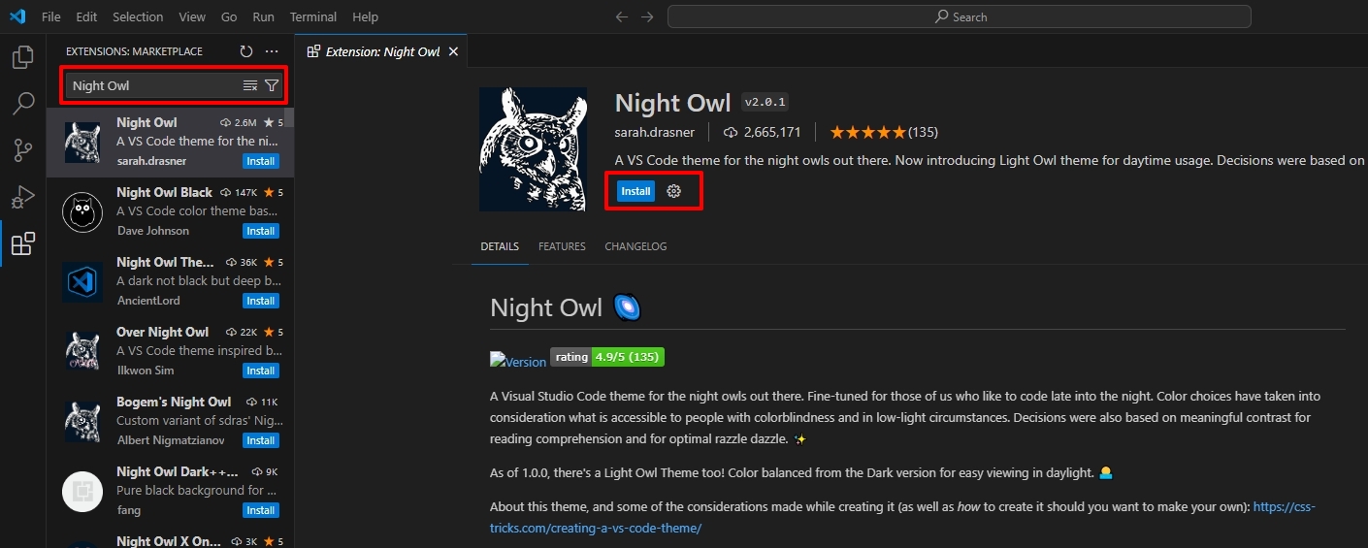
Task: Click EXTENSIONS: MARKETPLACE panel title
Action: point(134,51)
